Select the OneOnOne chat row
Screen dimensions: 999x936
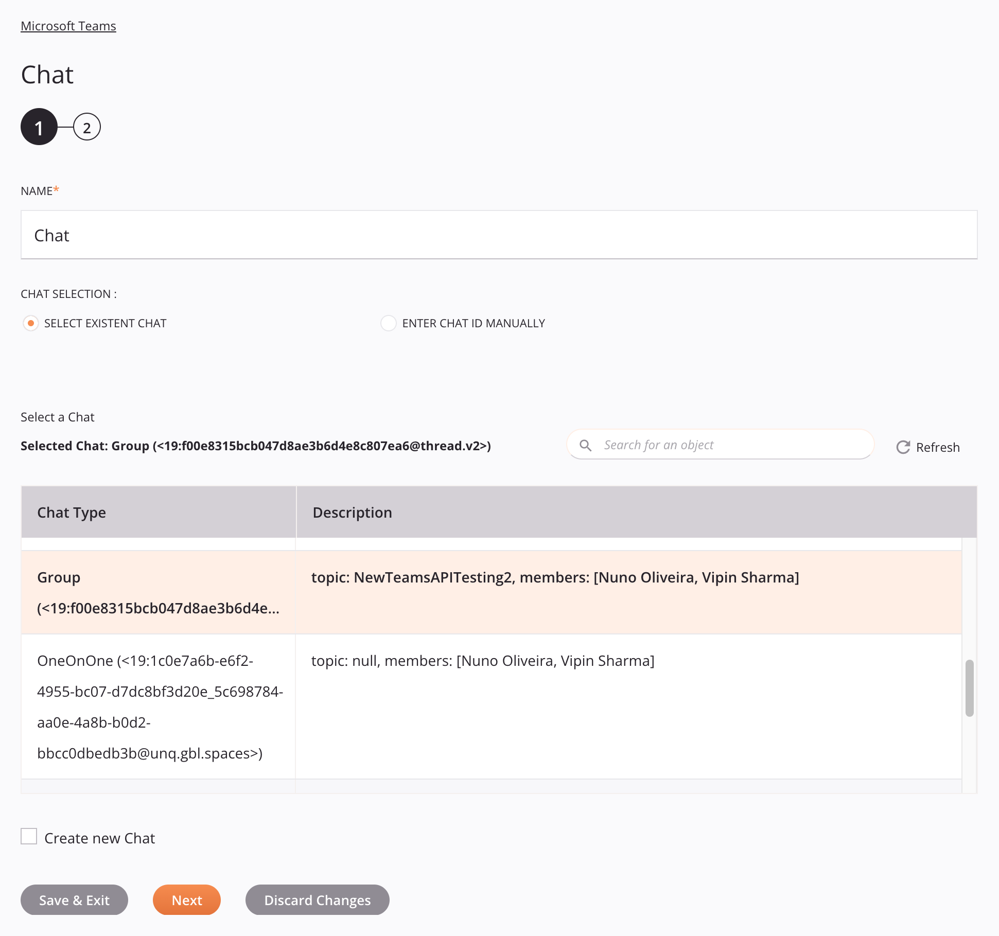(492, 707)
